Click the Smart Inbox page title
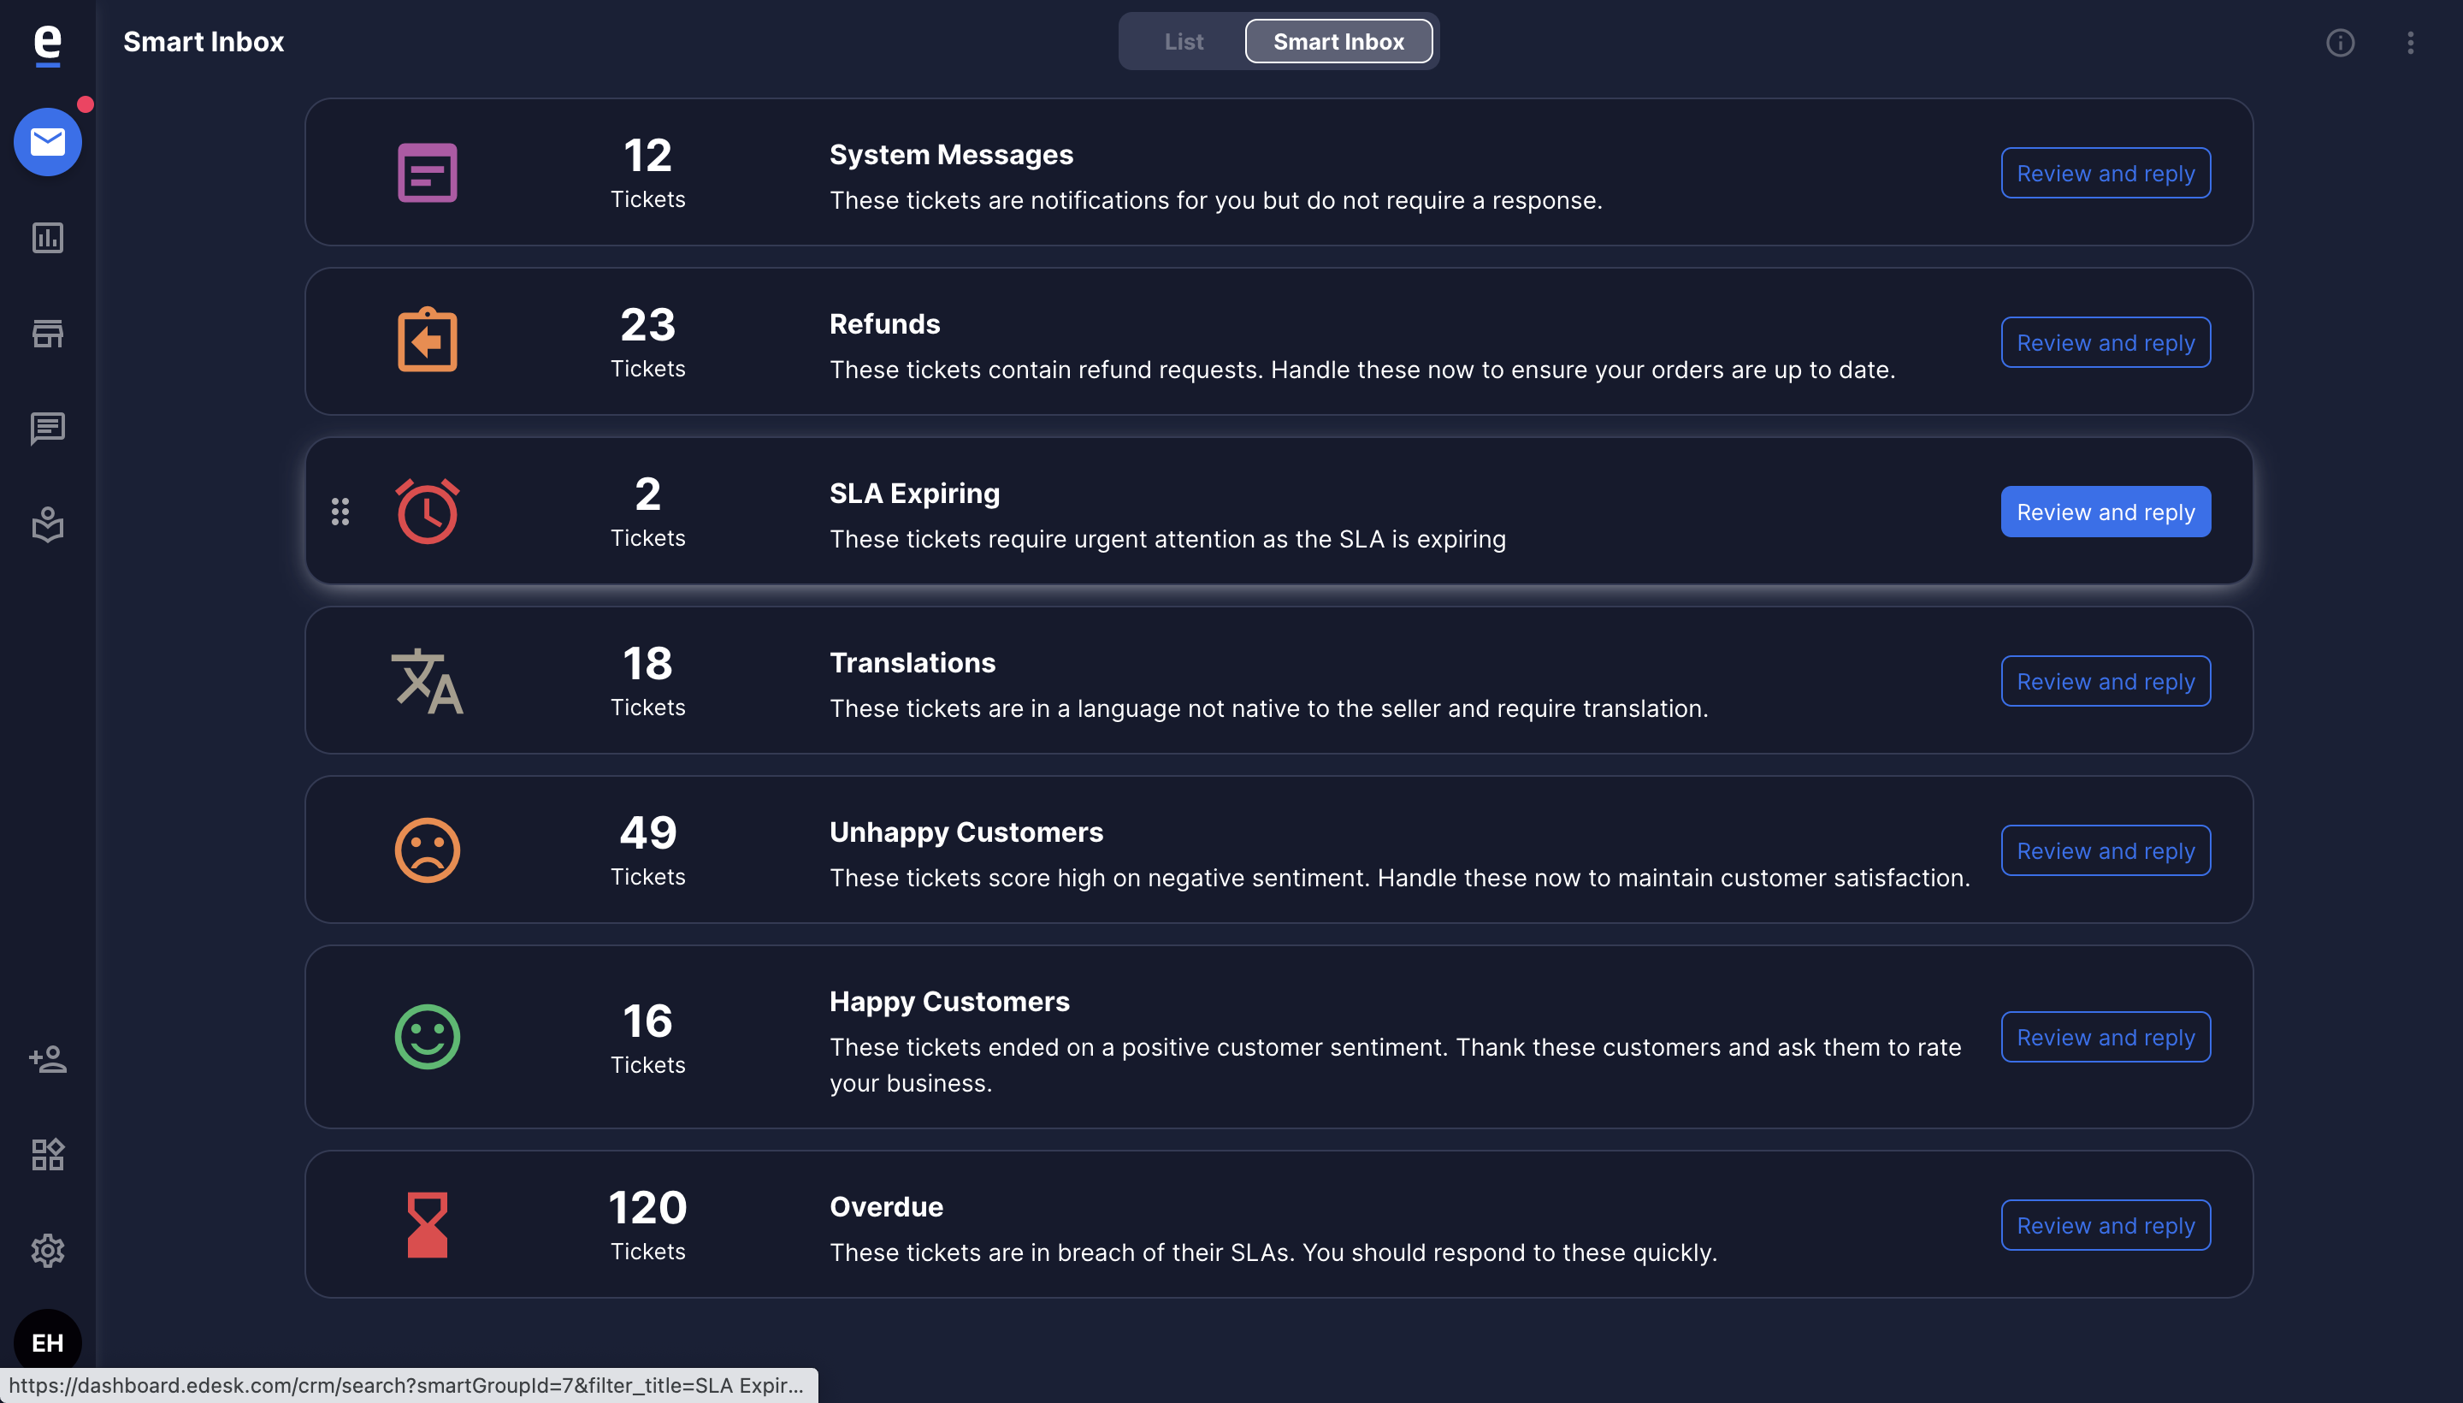This screenshot has height=1403, width=2463. point(204,41)
